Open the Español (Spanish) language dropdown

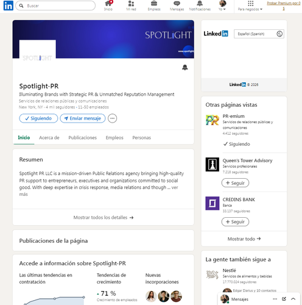(259, 34)
